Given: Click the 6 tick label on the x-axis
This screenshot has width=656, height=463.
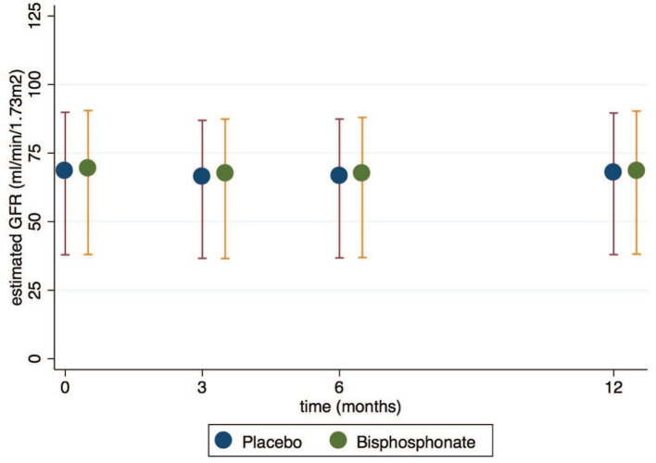Looking at the screenshot, I should pos(339,386).
